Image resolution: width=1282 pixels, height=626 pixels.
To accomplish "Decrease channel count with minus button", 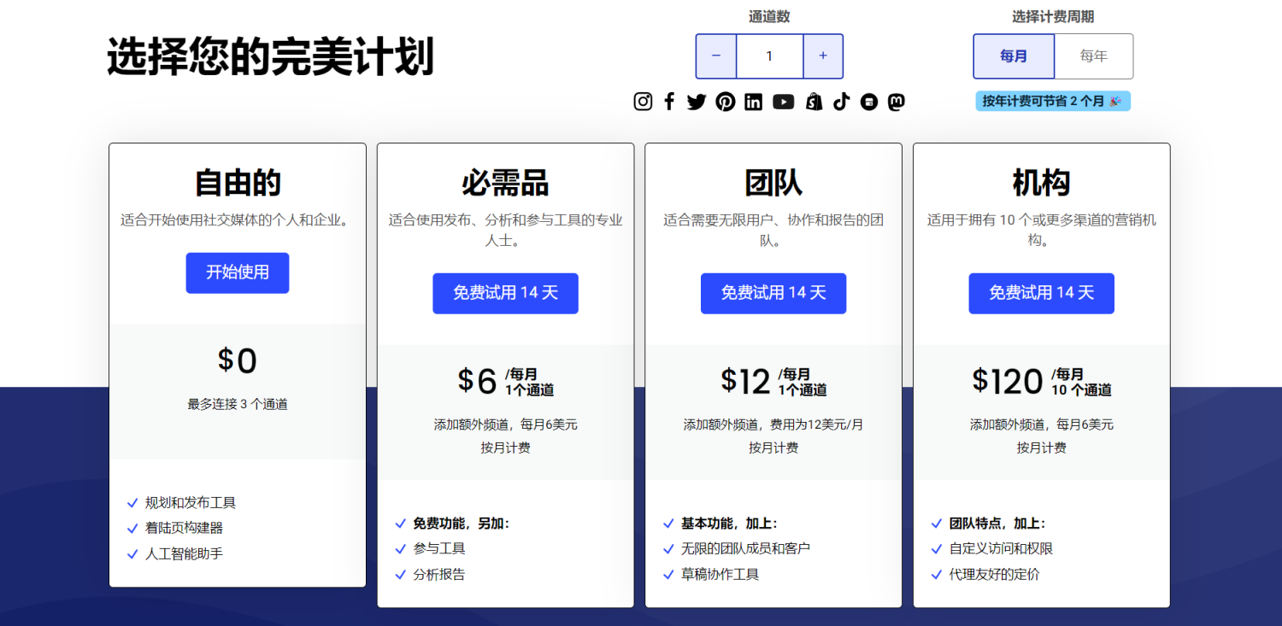I will [716, 56].
